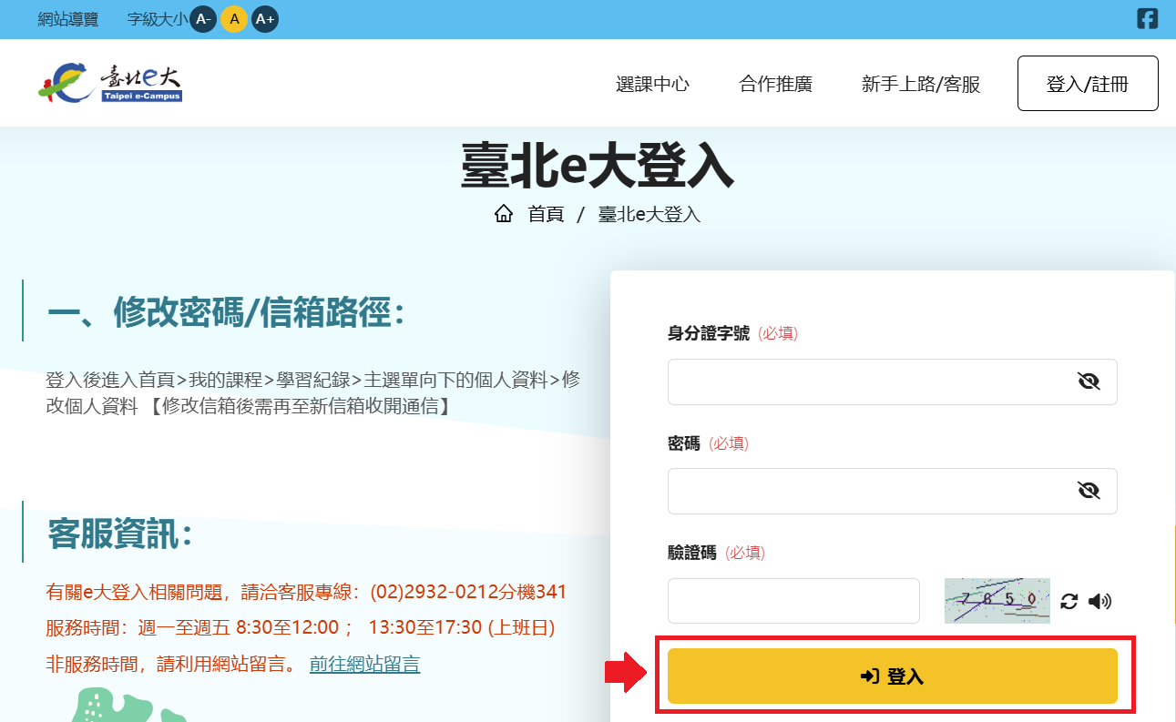Click the customer service phone number line

[x=306, y=592]
